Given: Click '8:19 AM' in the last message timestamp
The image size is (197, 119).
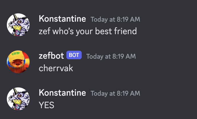Looking at the screenshot, I should (128, 93).
